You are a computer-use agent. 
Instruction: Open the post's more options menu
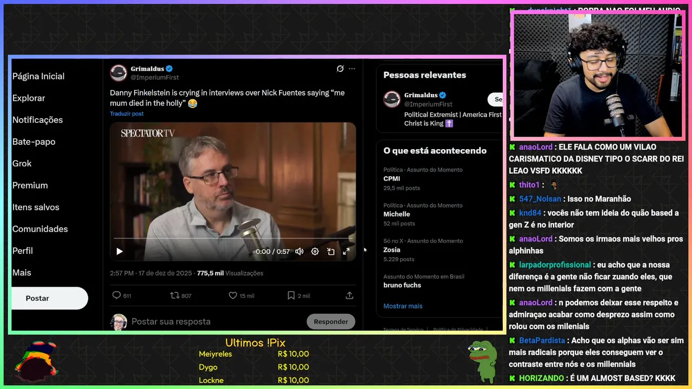[352, 69]
